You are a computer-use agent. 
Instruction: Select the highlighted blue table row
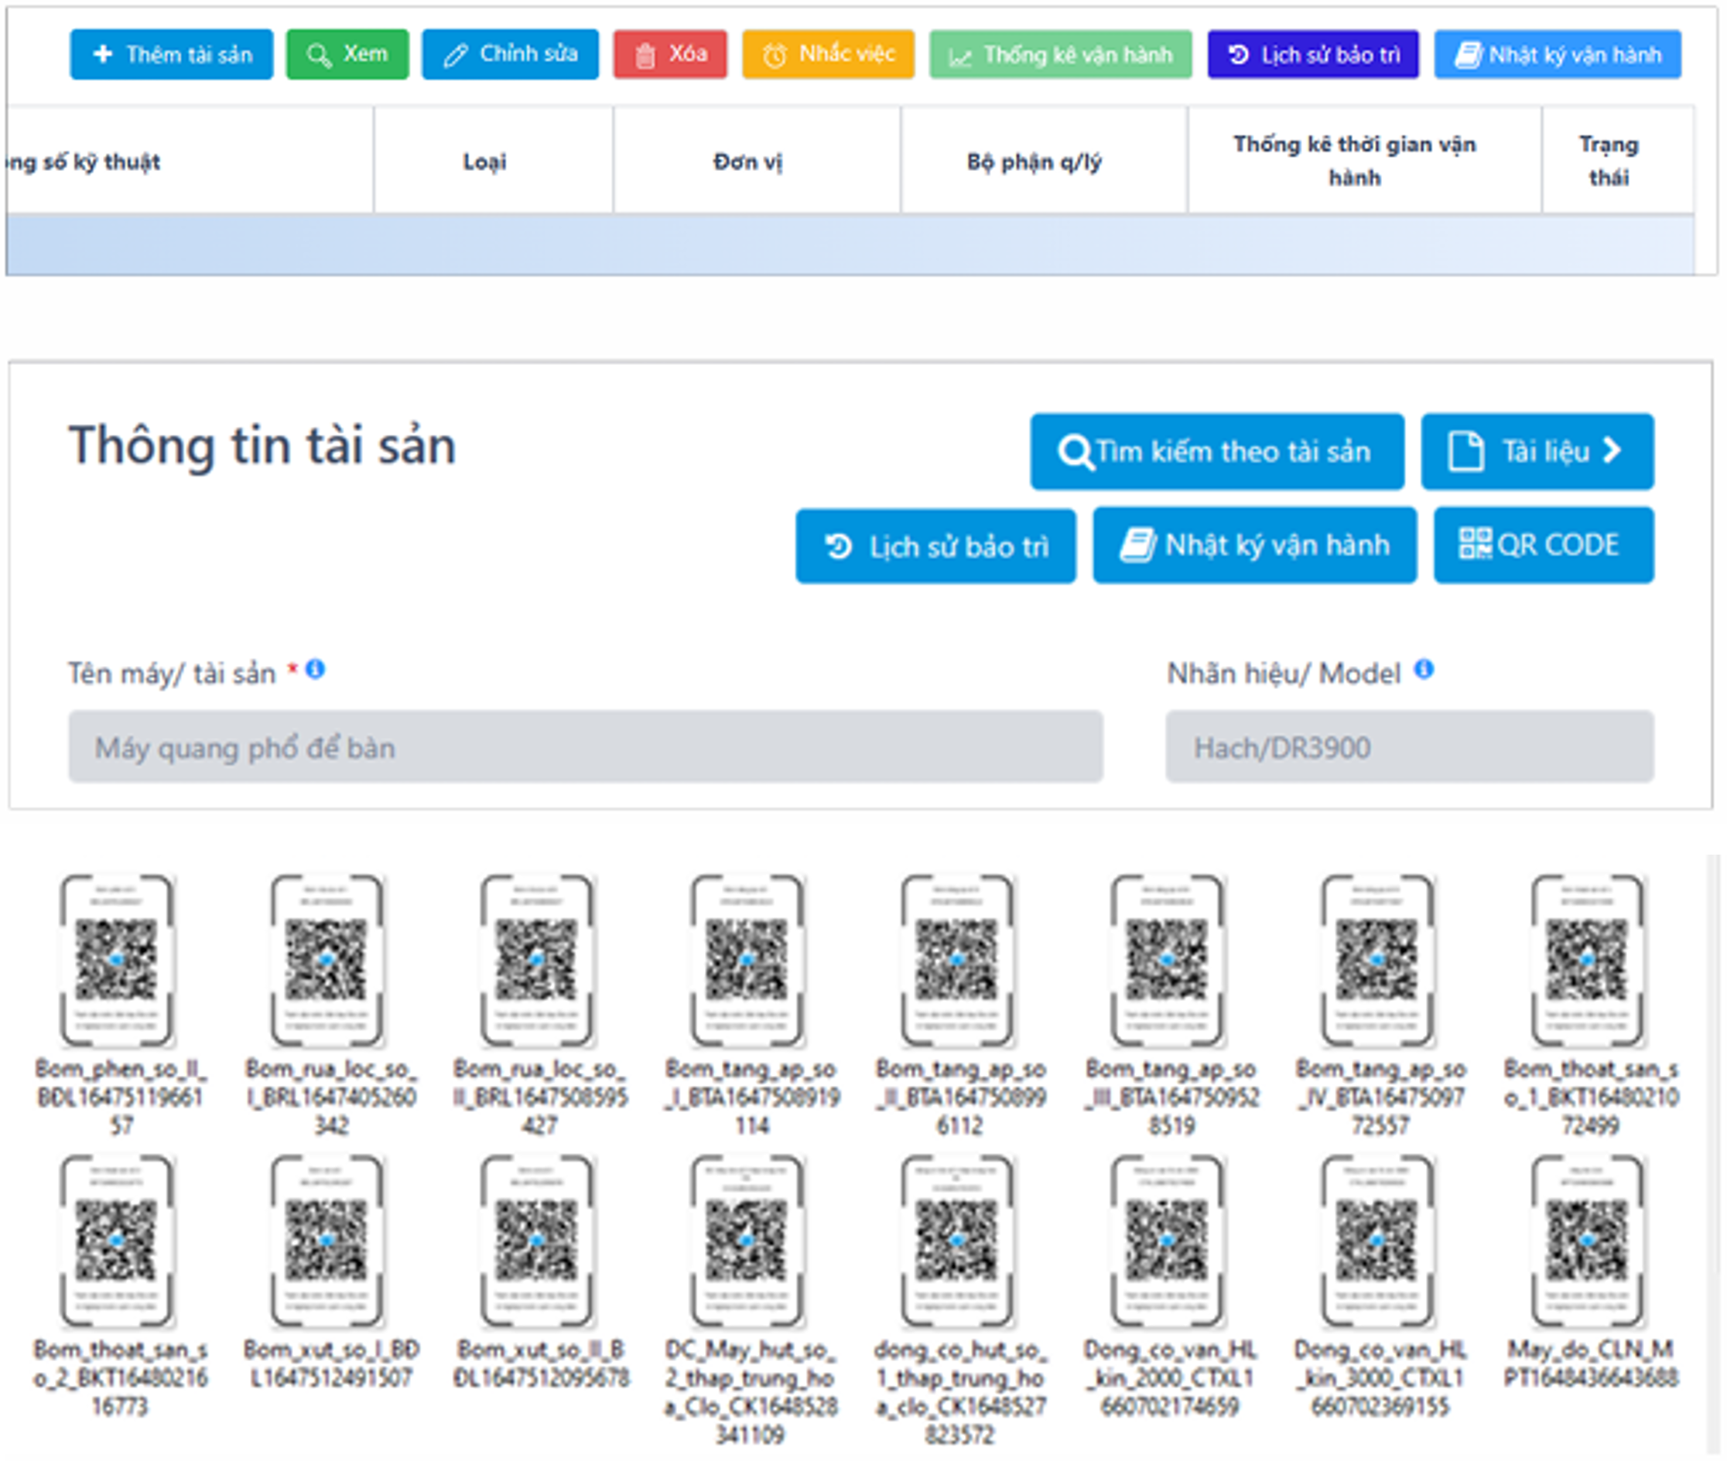tap(850, 245)
